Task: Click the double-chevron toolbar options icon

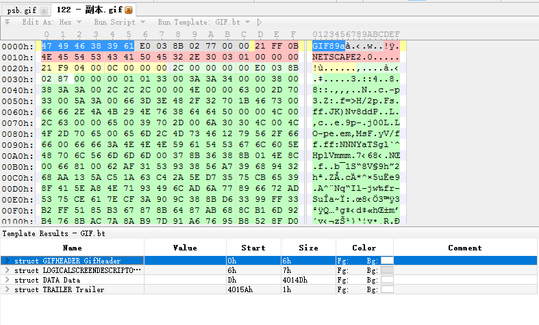Action: click(7, 22)
